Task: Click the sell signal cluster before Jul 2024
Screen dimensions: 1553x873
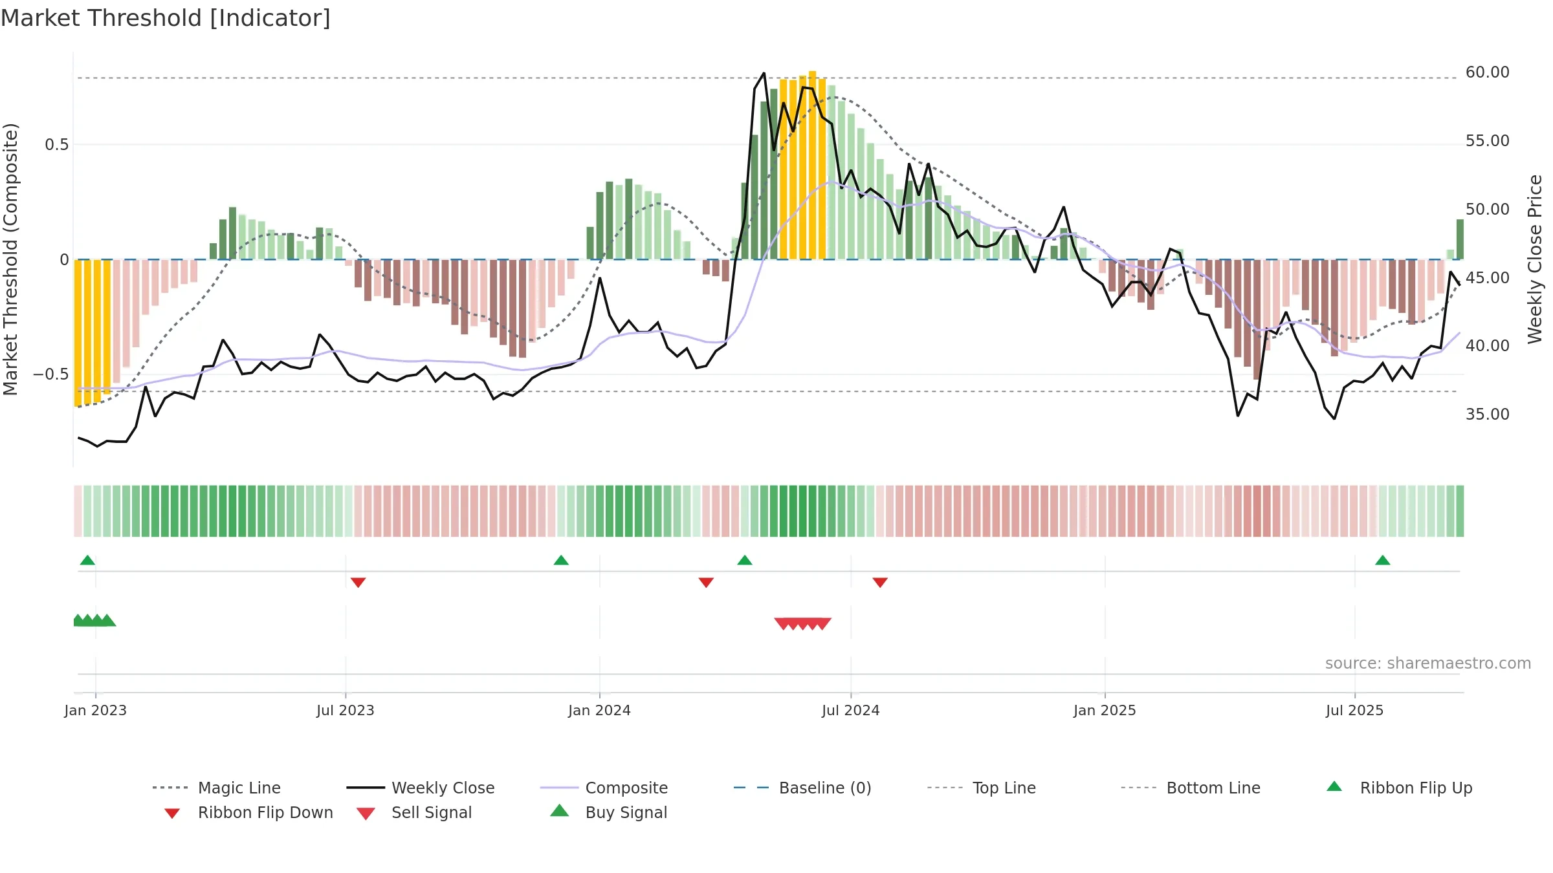Action: 803,624
